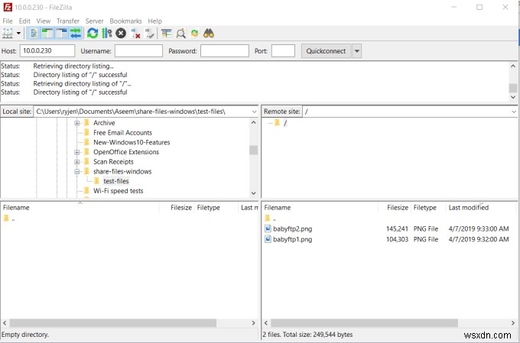Click local tree scroll up arrow
The height and width of the screenshot is (343, 520).
[x=254, y=122]
